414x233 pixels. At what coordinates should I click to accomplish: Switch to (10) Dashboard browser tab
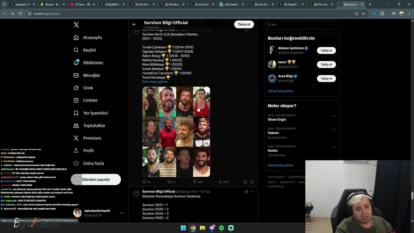(232, 5)
